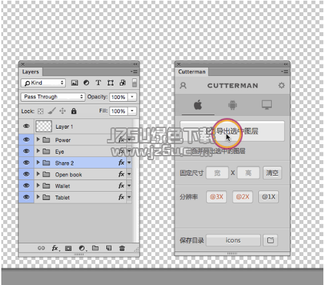The height and width of the screenshot is (285, 324).
Task: Browse save folder icon in Cutterman
Action: 271,240
